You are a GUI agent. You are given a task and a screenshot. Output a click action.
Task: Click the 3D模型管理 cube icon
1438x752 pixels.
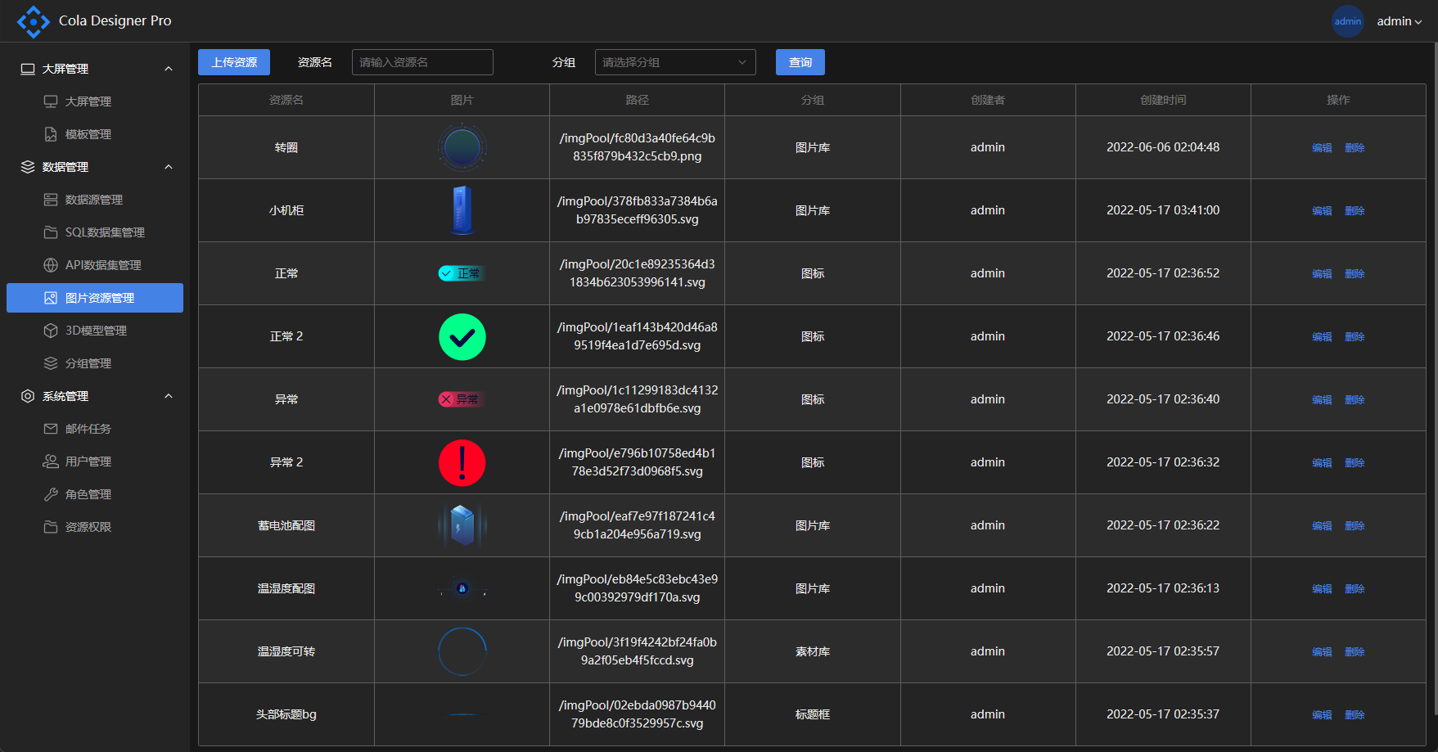pos(51,331)
